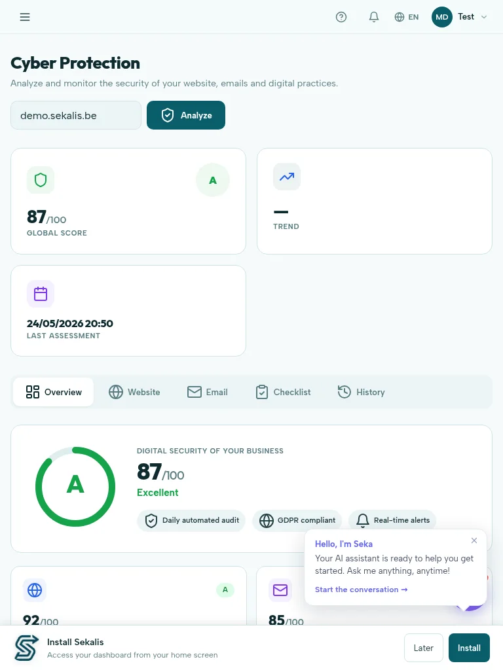This screenshot has height=670, width=503.
Task: Click the MD user avatar
Action: [442, 17]
